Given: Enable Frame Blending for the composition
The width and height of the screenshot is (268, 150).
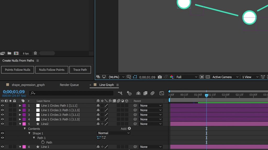Looking at the screenshot, I should [x=146, y=93].
